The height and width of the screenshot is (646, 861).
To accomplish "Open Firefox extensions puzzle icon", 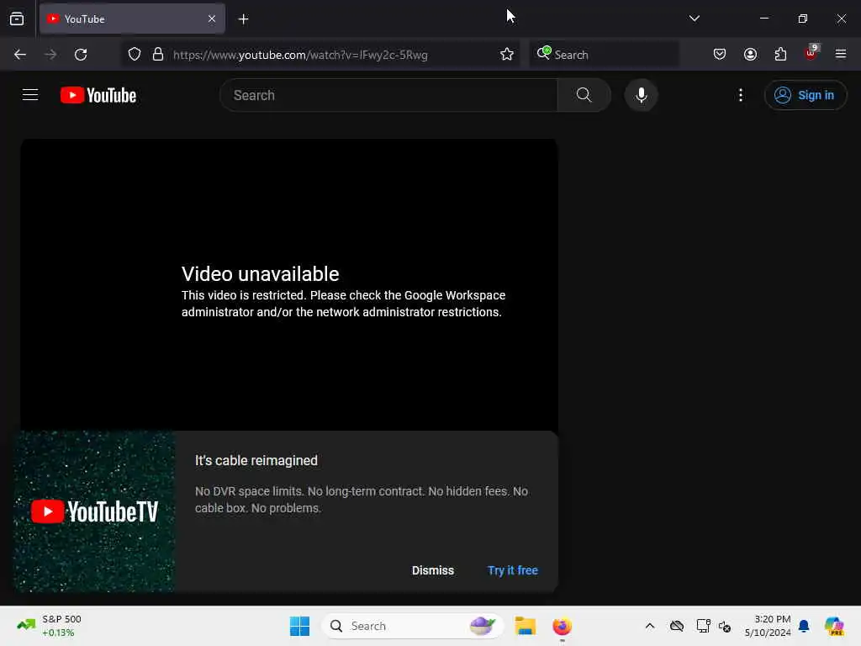I will pos(780,55).
